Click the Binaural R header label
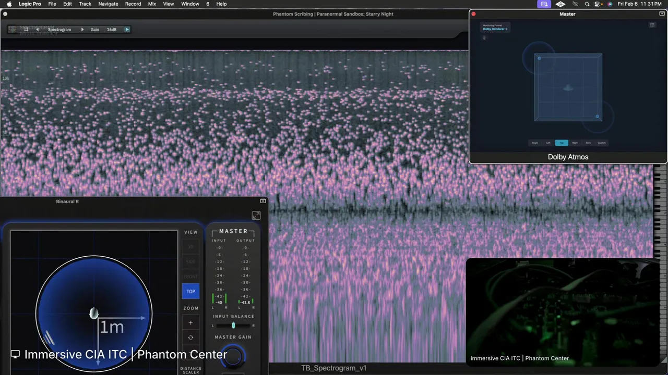 (67, 201)
